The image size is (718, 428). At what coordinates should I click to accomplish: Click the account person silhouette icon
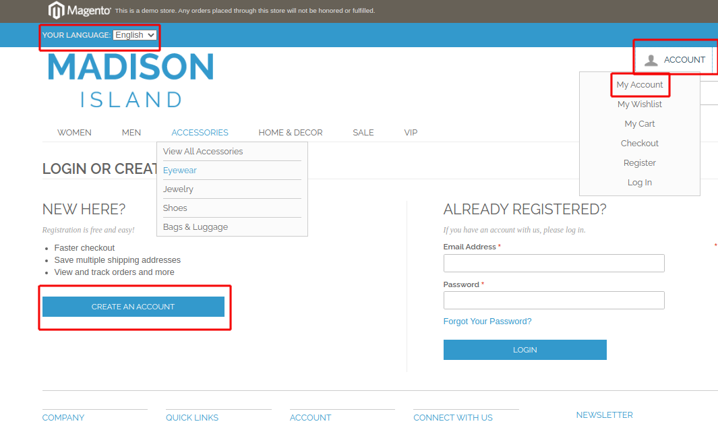point(651,60)
